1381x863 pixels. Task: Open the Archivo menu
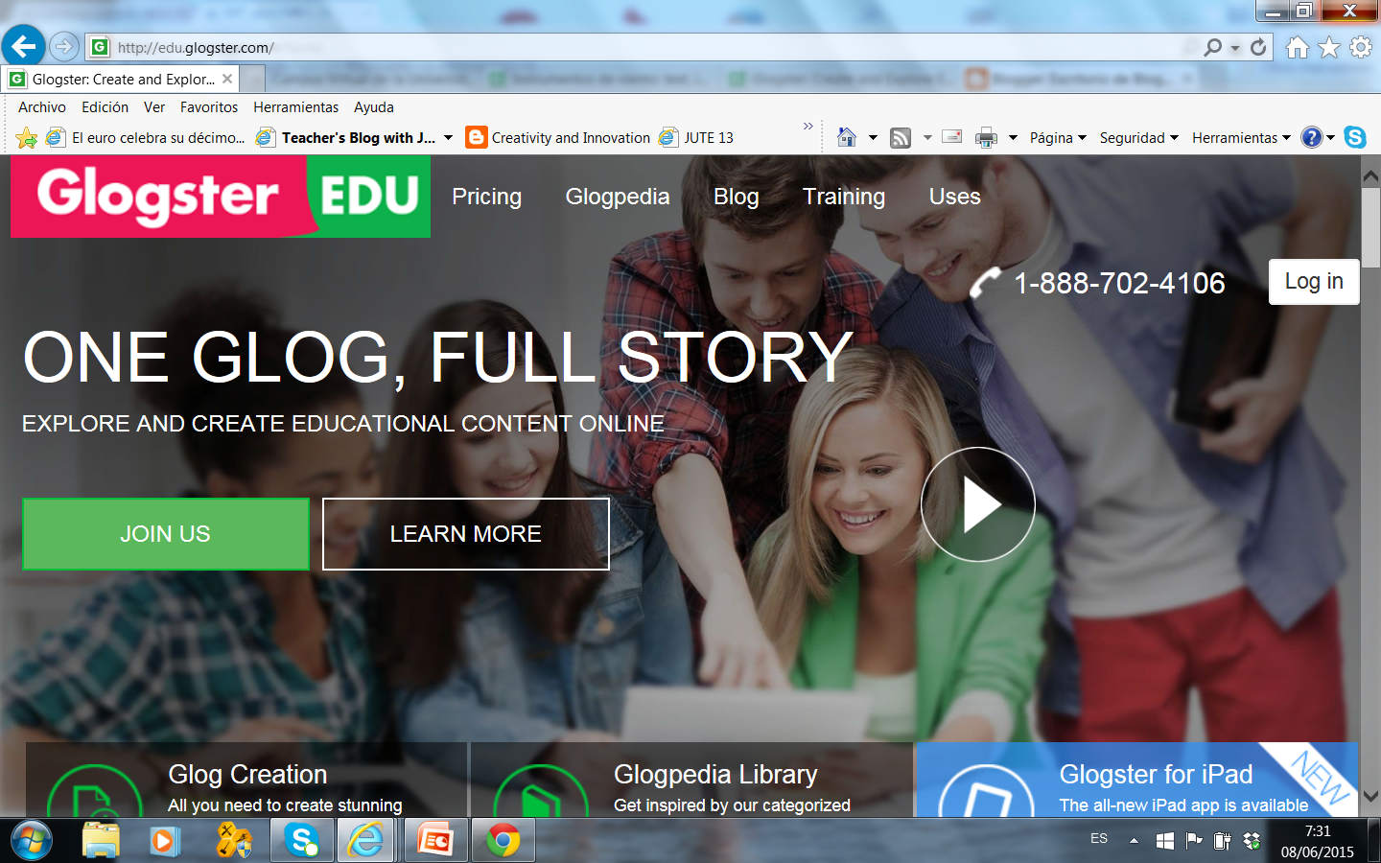tap(42, 107)
